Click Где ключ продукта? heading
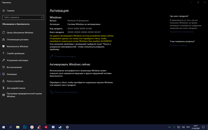Viewport: 208px width, 130px height. click(x=179, y=16)
